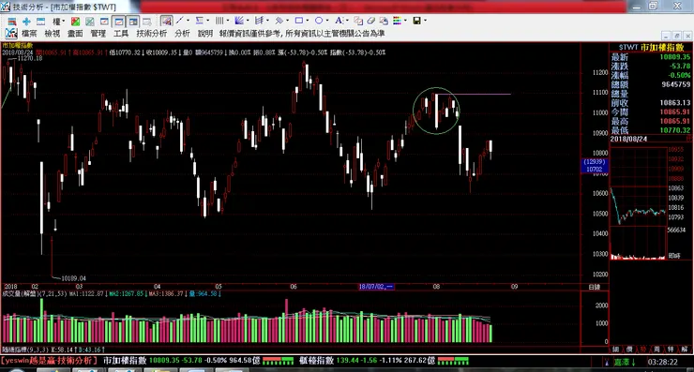Select the text annotation A tool
The width and height of the screenshot is (694, 372).
[339, 21]
